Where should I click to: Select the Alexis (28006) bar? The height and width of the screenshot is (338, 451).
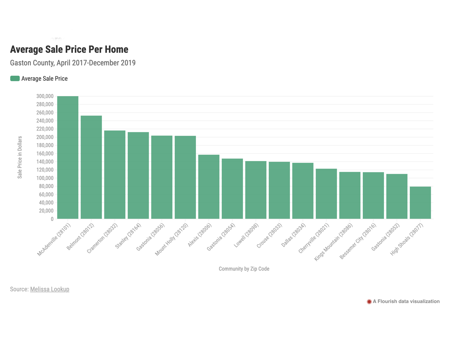pyautogui.click(x=209, y=187)
